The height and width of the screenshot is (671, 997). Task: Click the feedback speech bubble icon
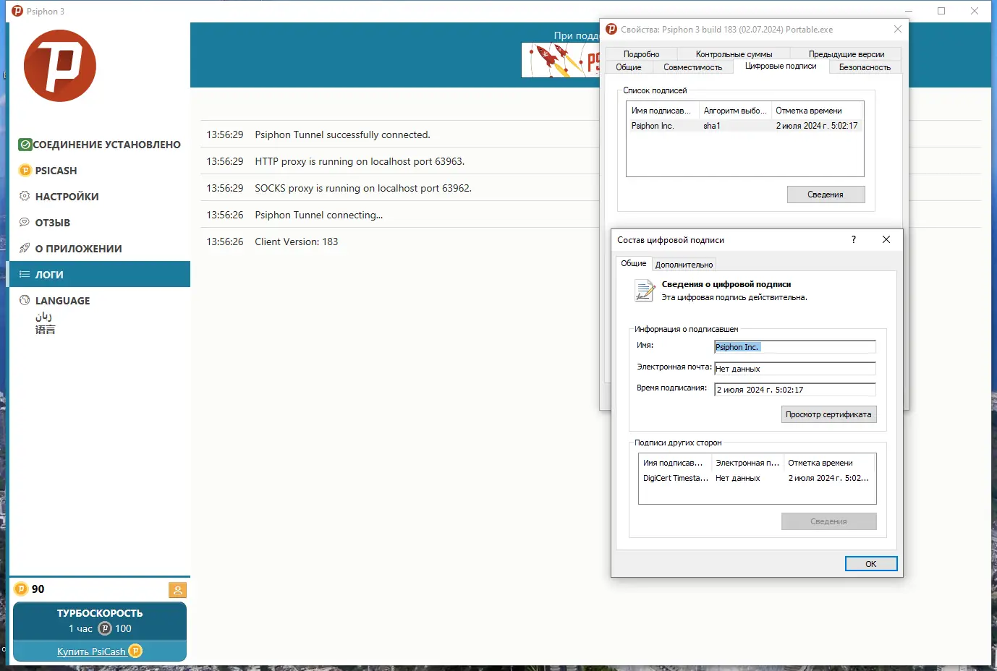click(x=25, y=223)
